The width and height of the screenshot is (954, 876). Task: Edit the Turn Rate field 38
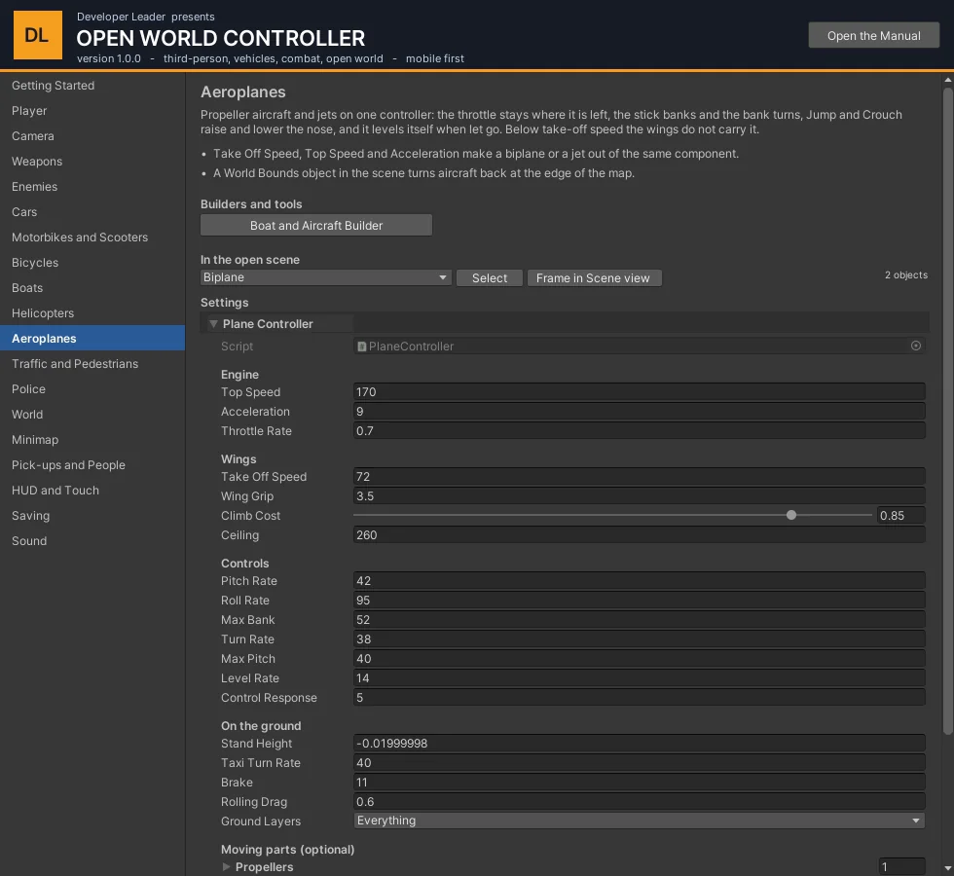pos(639,639)
